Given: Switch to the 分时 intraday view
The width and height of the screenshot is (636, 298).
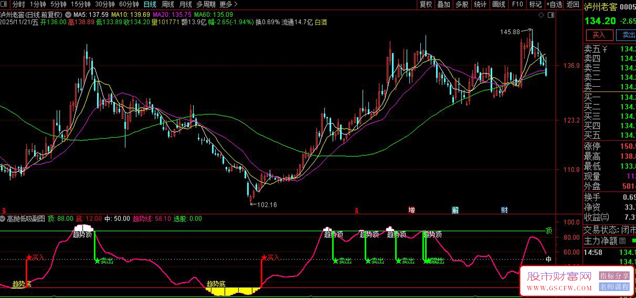Looking at the screenshot, I should tap(19, 5).
